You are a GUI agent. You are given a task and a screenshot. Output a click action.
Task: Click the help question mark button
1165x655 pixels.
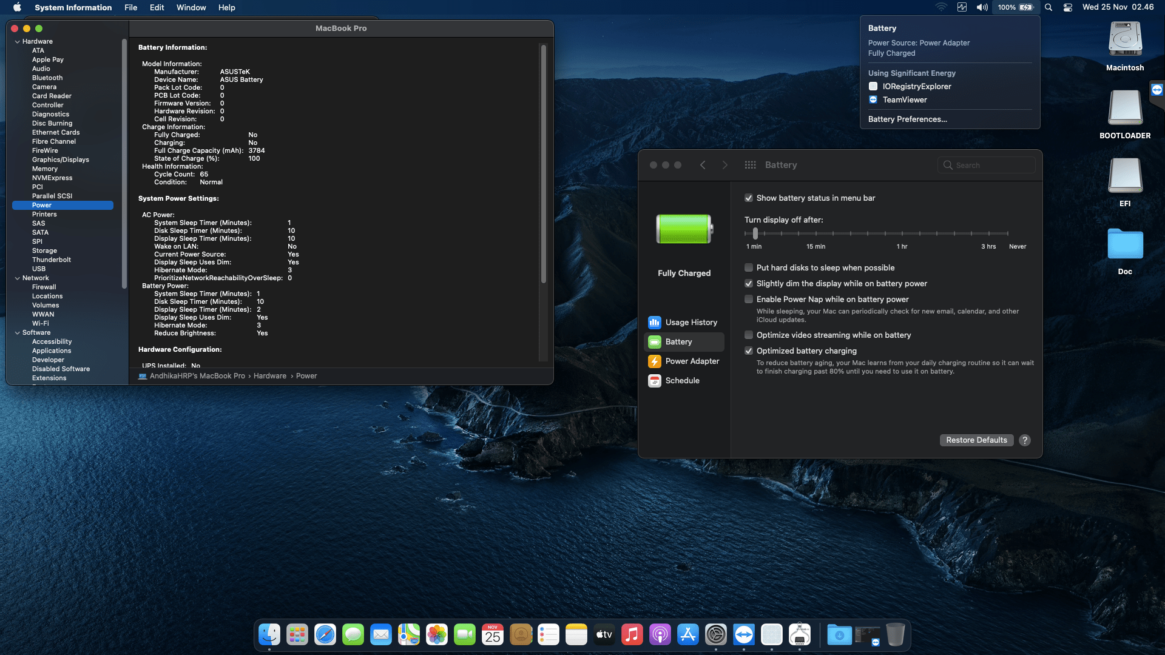(x=1025, y=440)
